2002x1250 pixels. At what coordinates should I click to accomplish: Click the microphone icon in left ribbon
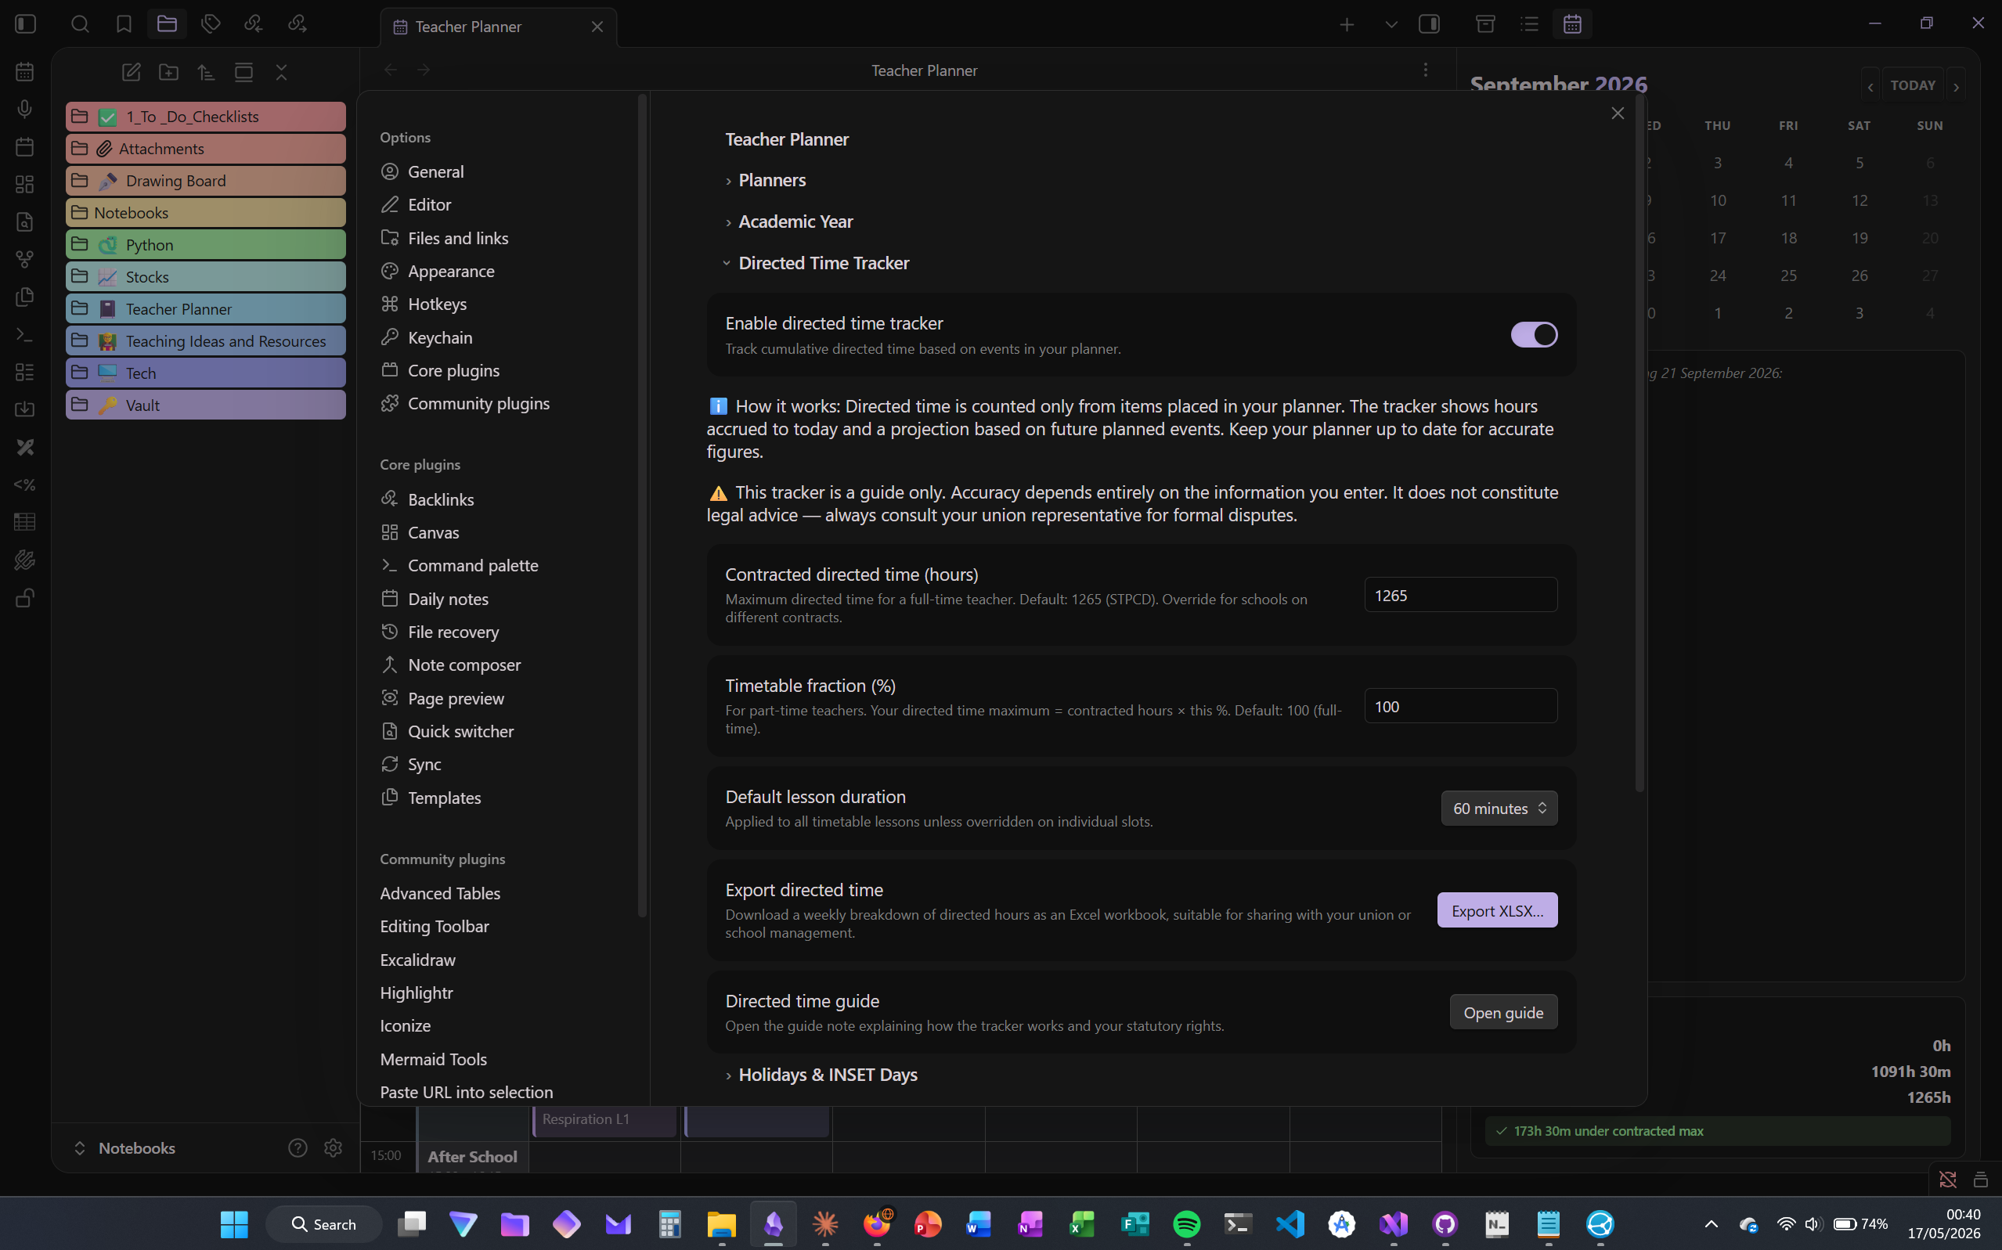(x=25, y=109)
